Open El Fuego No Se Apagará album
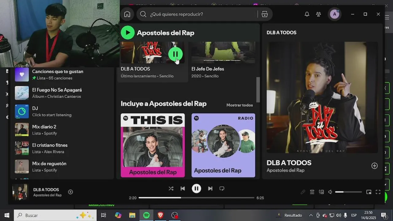 point(63,93)
